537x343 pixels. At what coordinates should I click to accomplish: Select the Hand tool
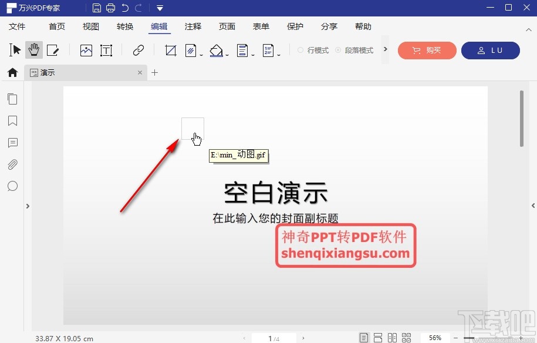click(33, 50)
